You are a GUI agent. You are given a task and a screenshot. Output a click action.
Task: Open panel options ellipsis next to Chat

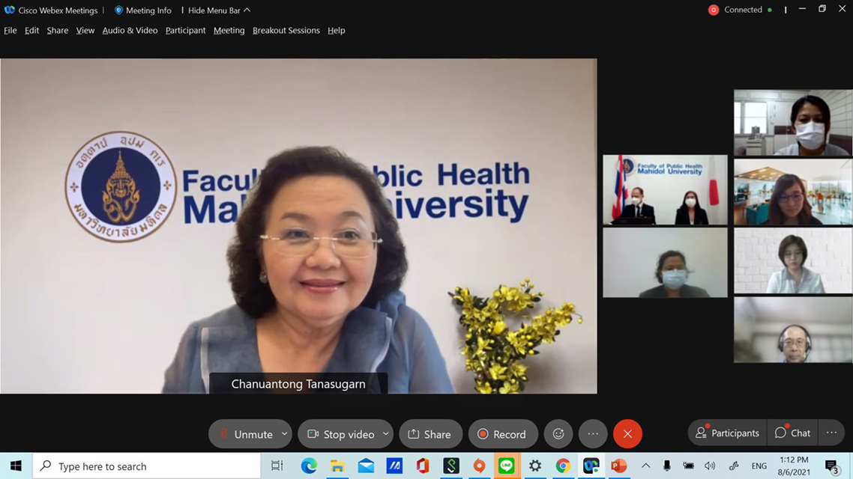(x=831, y=433)
